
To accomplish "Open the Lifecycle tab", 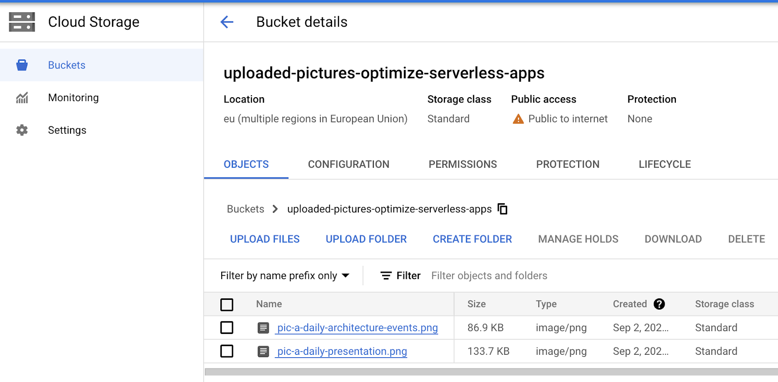I will (664, 164).
